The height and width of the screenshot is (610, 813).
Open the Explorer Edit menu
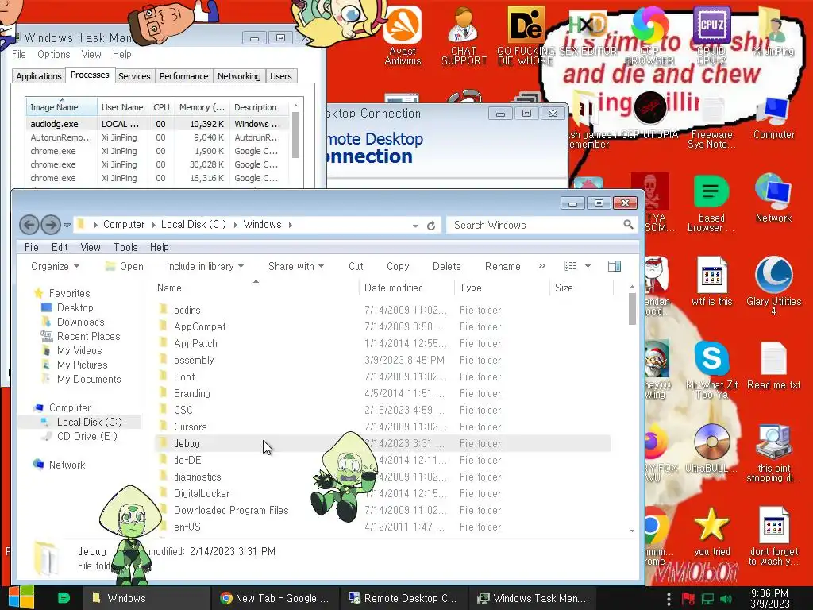(60, 248)
